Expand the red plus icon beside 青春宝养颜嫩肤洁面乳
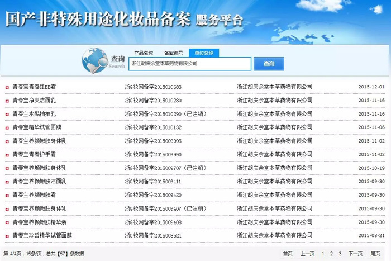 [7, 182]
